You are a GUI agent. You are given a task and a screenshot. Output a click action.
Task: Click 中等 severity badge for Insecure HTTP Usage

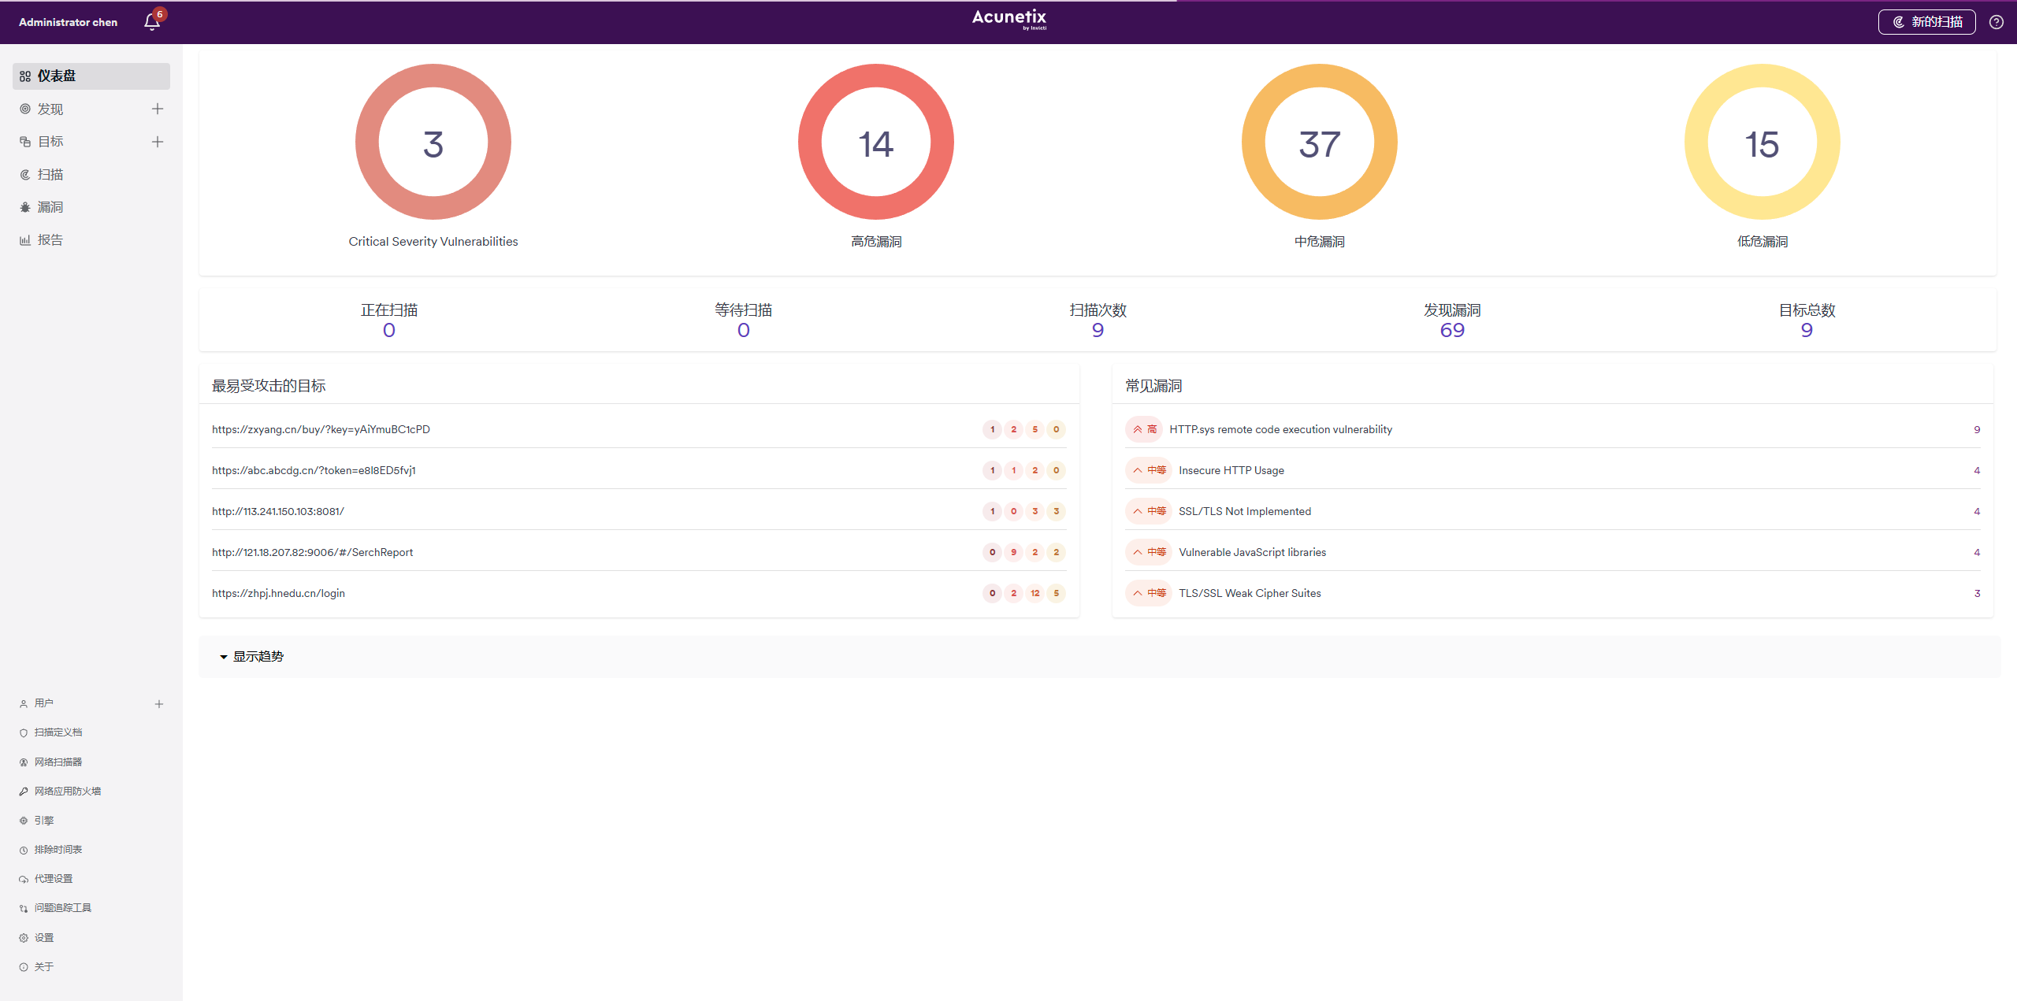(x=1150, y=470)
